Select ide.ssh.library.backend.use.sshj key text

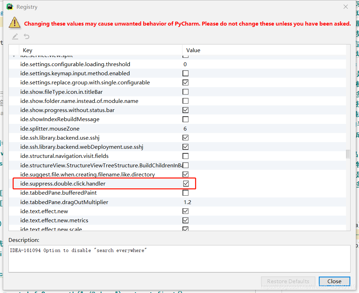point(60,138)
